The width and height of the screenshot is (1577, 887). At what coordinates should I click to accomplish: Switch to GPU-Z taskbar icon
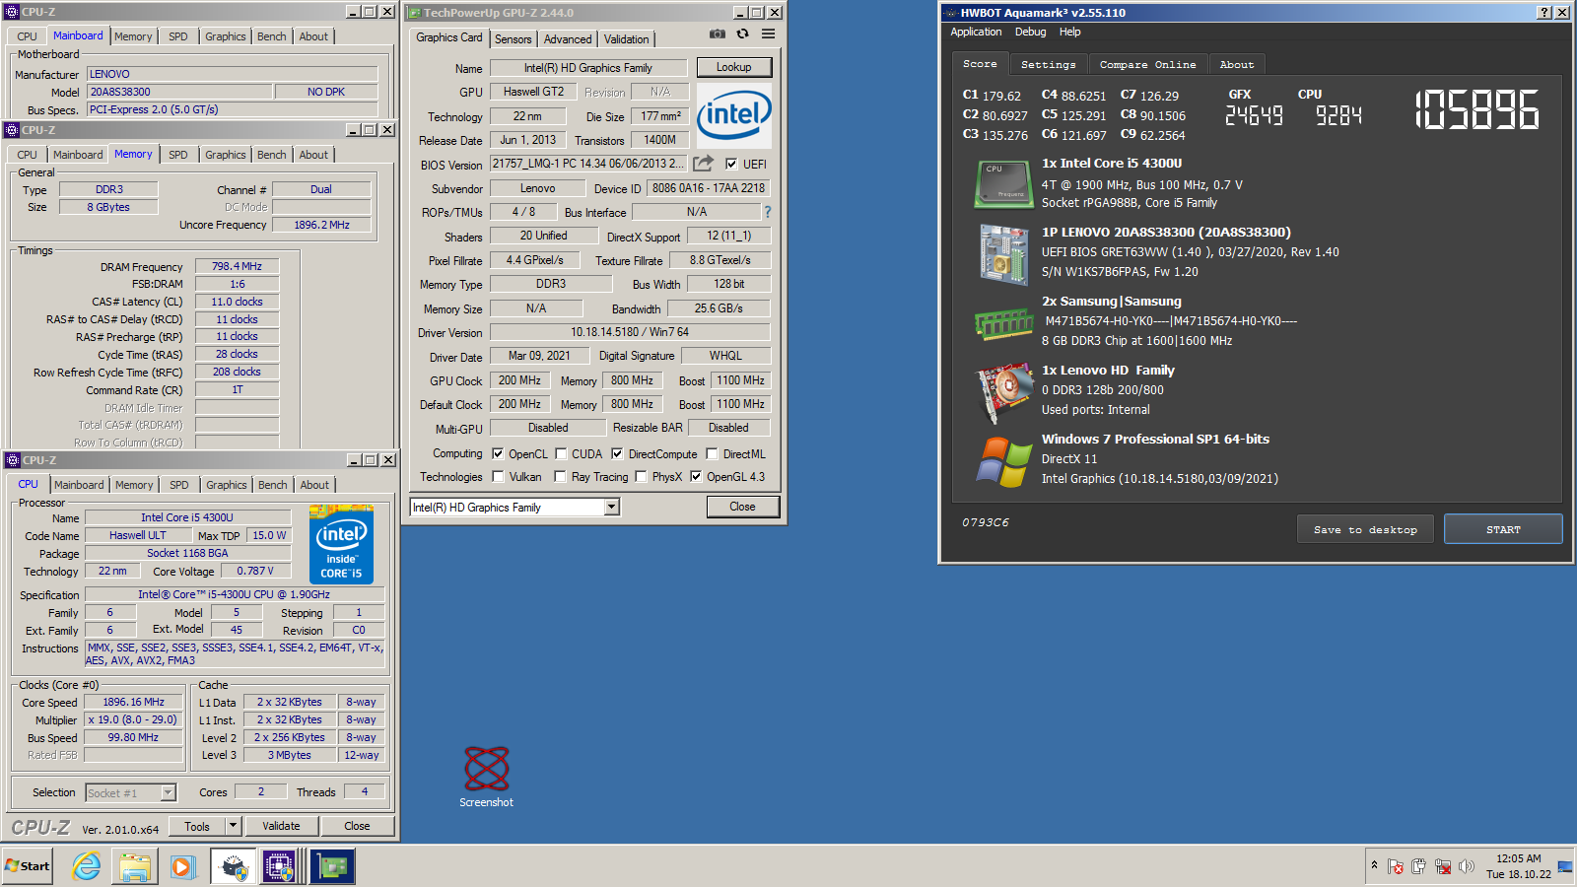[x=333, y=866]
